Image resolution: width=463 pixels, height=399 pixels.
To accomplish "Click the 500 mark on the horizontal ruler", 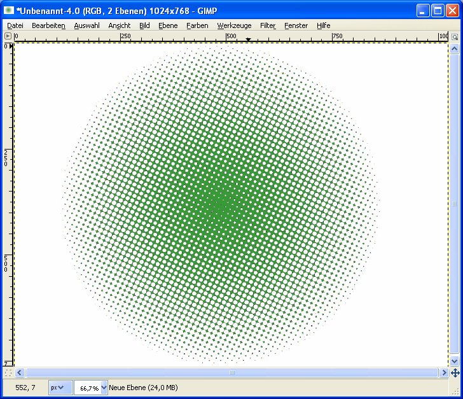I will click(x=231, y=36).
